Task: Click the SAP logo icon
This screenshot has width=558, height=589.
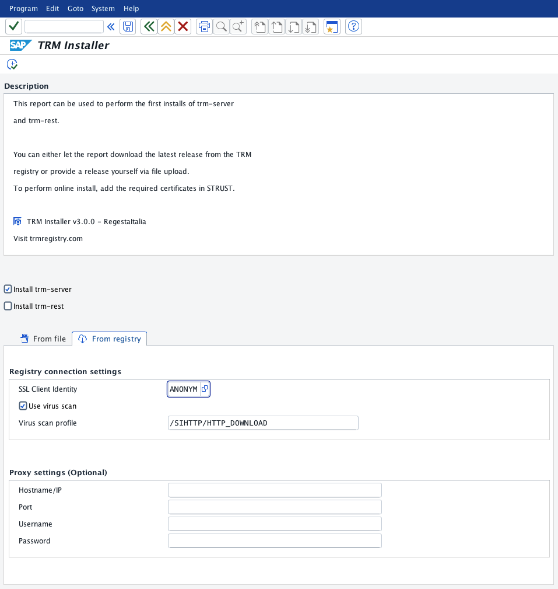Action: (x=20, y=45)
